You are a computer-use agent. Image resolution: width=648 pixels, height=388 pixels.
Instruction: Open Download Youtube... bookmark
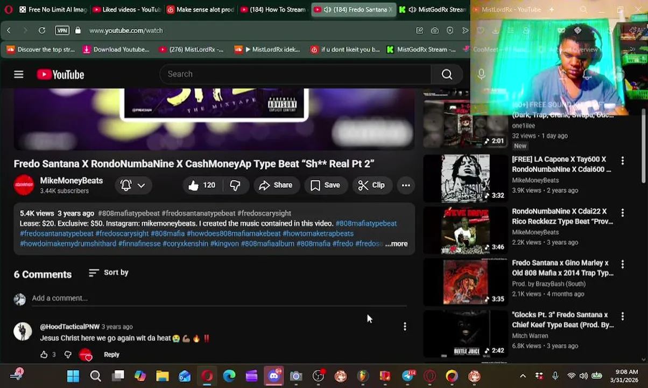coord(116,50)
